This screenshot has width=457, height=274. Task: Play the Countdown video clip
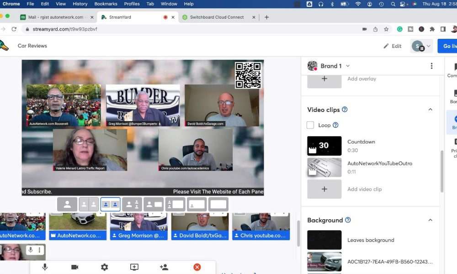[x=324, y=146]
